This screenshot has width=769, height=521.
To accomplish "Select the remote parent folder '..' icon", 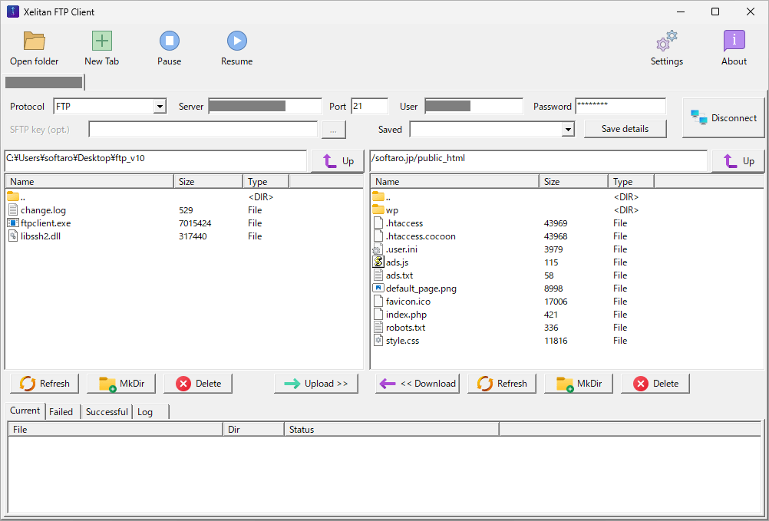I will click(x=378, y=197).
